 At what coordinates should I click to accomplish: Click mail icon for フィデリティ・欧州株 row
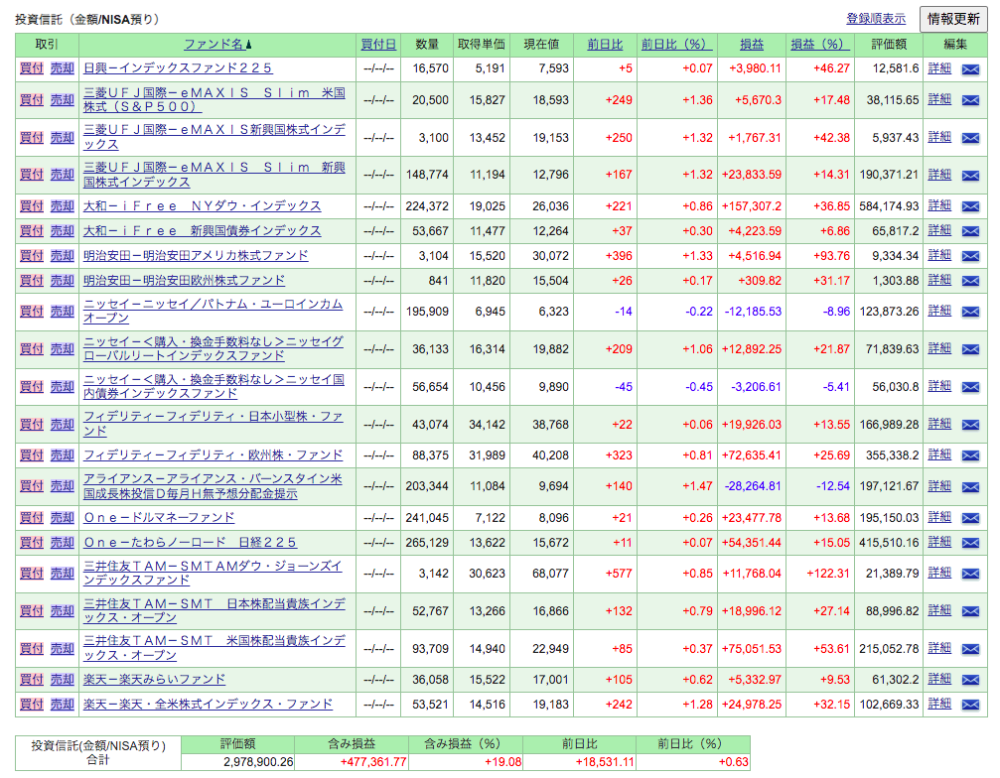click(x=970, y=455)
